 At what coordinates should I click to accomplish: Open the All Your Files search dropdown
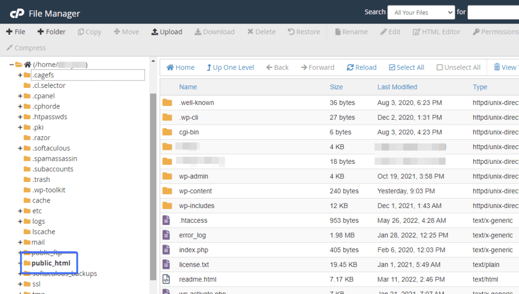pos(421,13)
